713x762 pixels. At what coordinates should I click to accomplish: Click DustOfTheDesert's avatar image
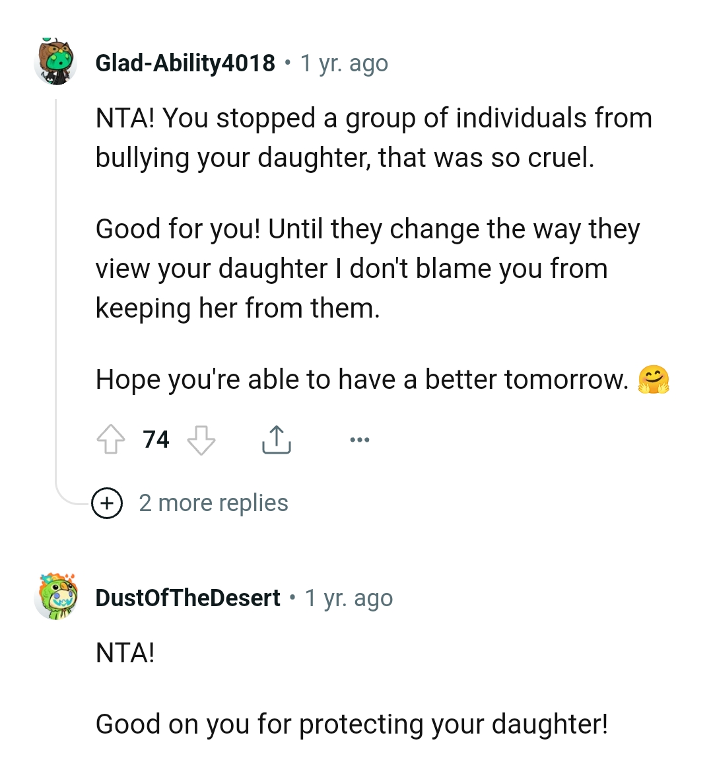55,597
